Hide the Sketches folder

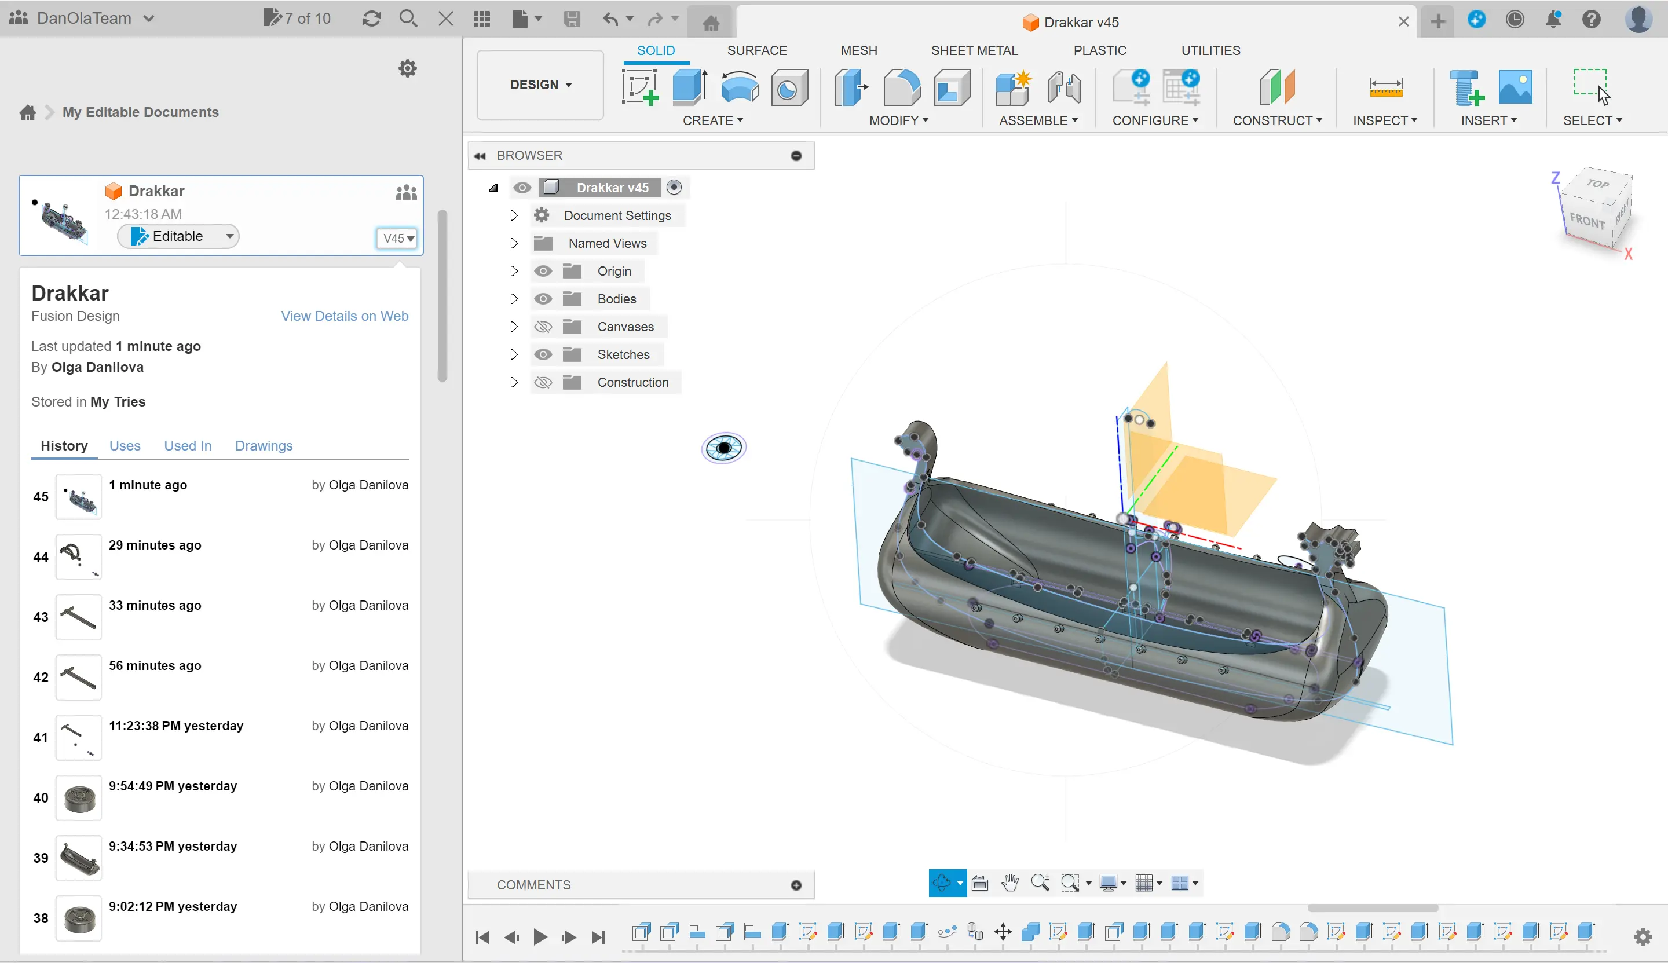[543, 354]
